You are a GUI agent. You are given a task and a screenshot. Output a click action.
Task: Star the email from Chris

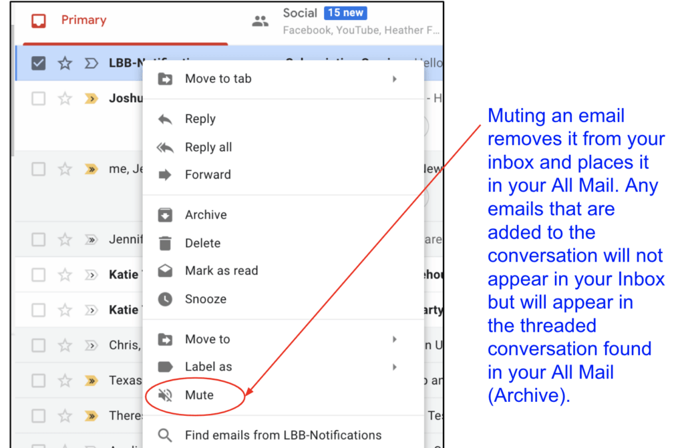click(65, 345)
